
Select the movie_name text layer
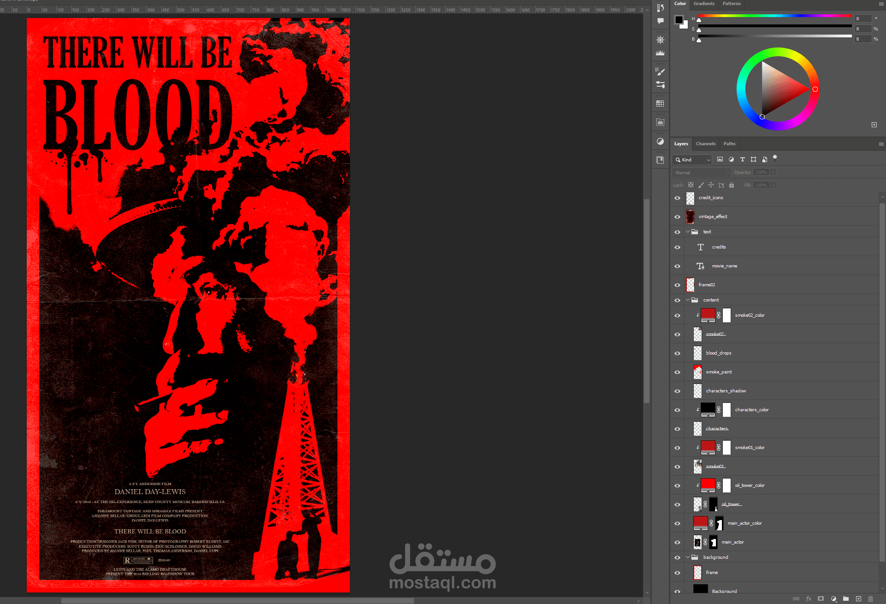point(724,266)
